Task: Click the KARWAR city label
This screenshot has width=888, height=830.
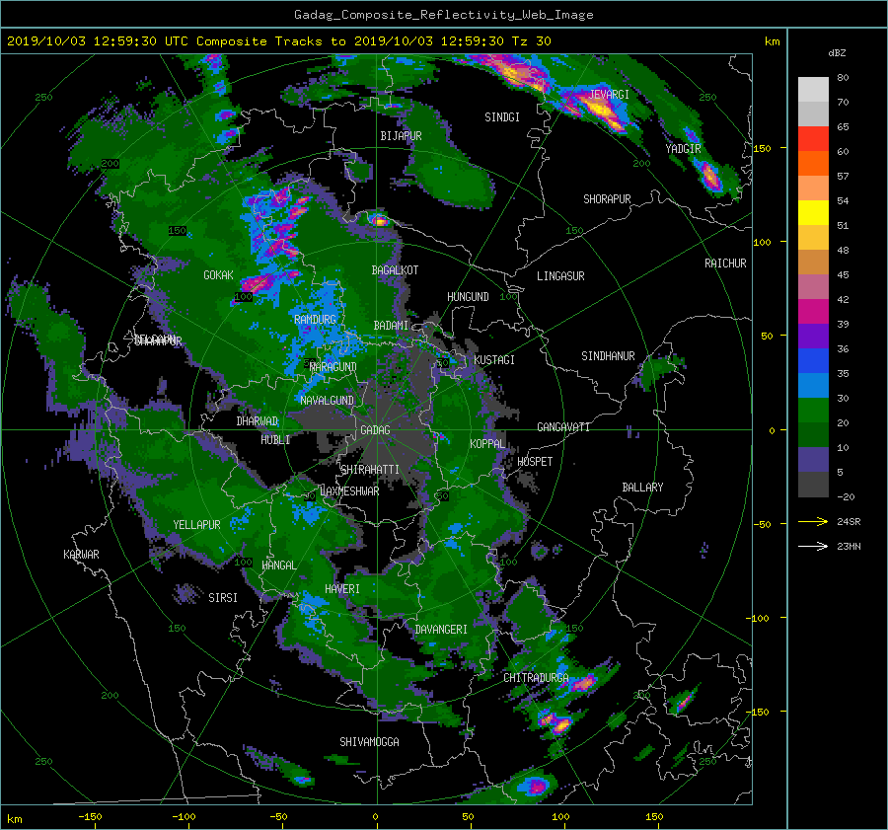Action: (81, 554)
